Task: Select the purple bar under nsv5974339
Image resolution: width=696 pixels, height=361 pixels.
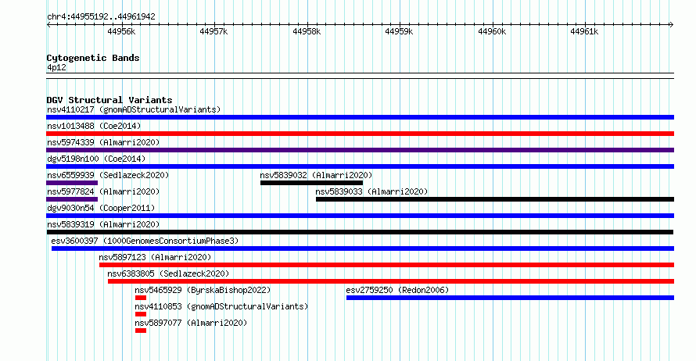Action: coord(360,150)
